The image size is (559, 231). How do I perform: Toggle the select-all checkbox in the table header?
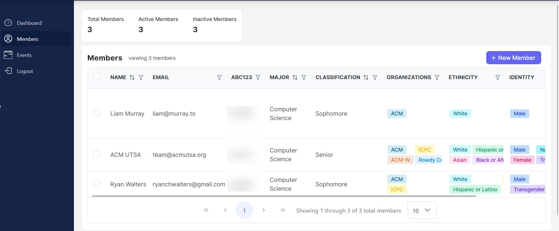coord(97,77)
